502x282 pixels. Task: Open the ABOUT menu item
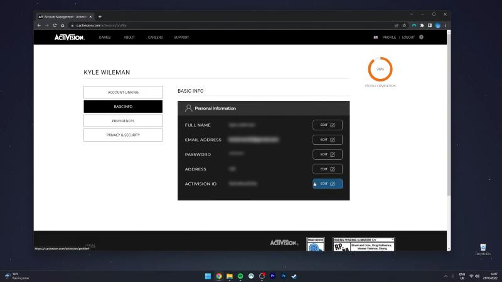click(129, 38)
